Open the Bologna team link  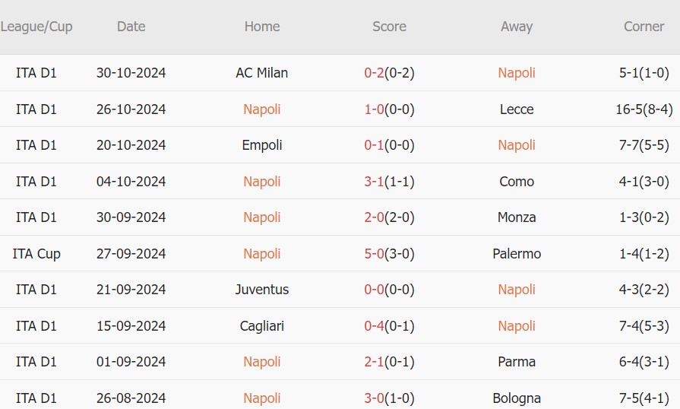click(x=517, y=398)
